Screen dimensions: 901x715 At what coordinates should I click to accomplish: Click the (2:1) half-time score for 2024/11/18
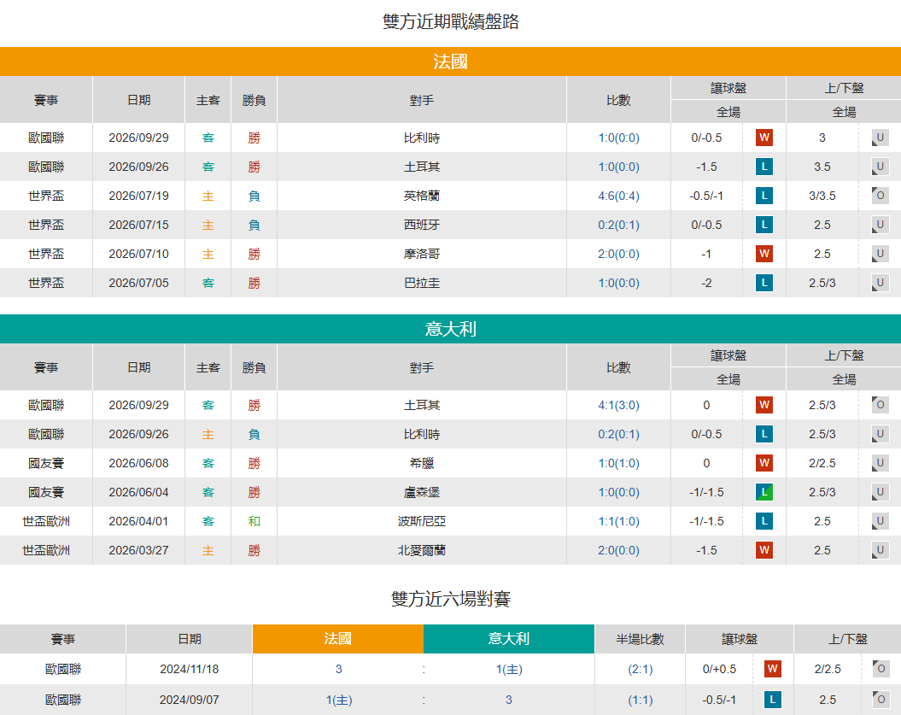(641, 669)
